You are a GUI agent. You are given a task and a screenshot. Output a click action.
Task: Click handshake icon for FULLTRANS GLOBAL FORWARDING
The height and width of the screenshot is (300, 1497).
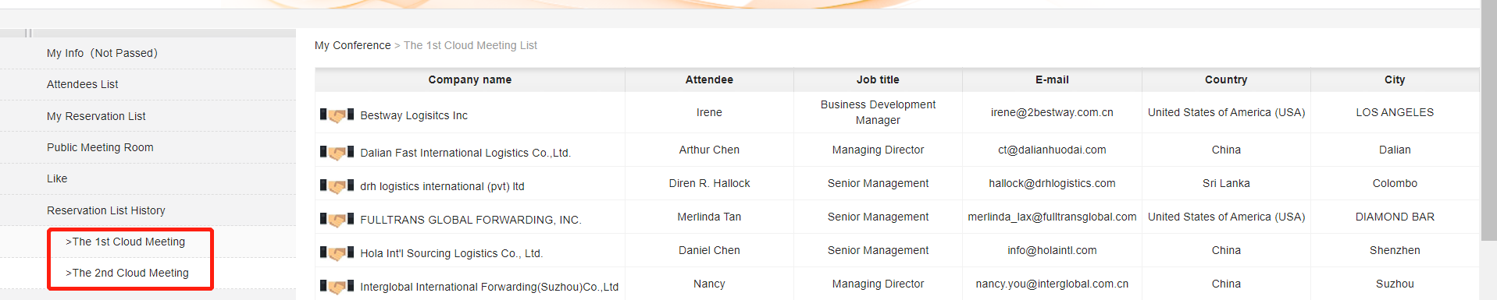[337, 220]
